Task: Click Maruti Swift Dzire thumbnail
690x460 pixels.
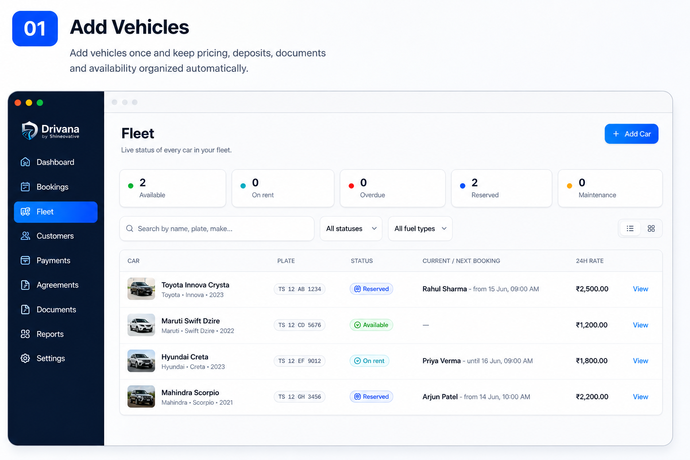Action: pyautogui.click(x=141, y=325)
